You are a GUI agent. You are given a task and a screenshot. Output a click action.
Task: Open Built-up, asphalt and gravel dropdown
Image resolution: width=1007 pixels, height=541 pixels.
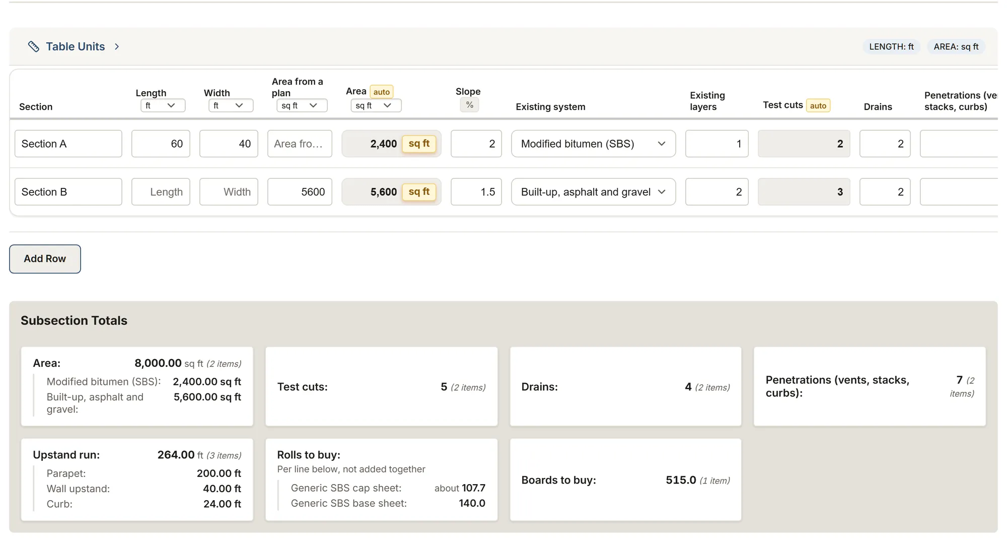coord(593,192)
